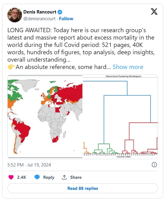Click the Share label
Image resolution: width=166 pixels, height=203 pixels.
76,177
